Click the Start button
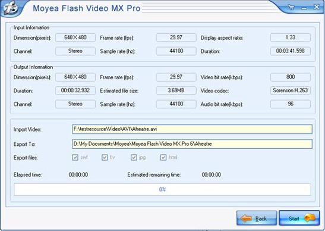The image size is (325, 231). (299, 218)
